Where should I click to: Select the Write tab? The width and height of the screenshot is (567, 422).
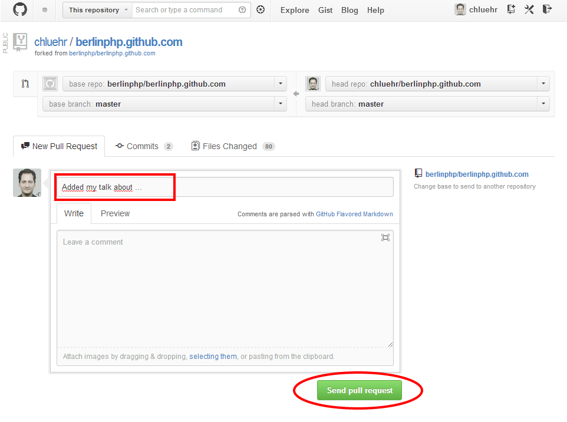coord(74,213)
